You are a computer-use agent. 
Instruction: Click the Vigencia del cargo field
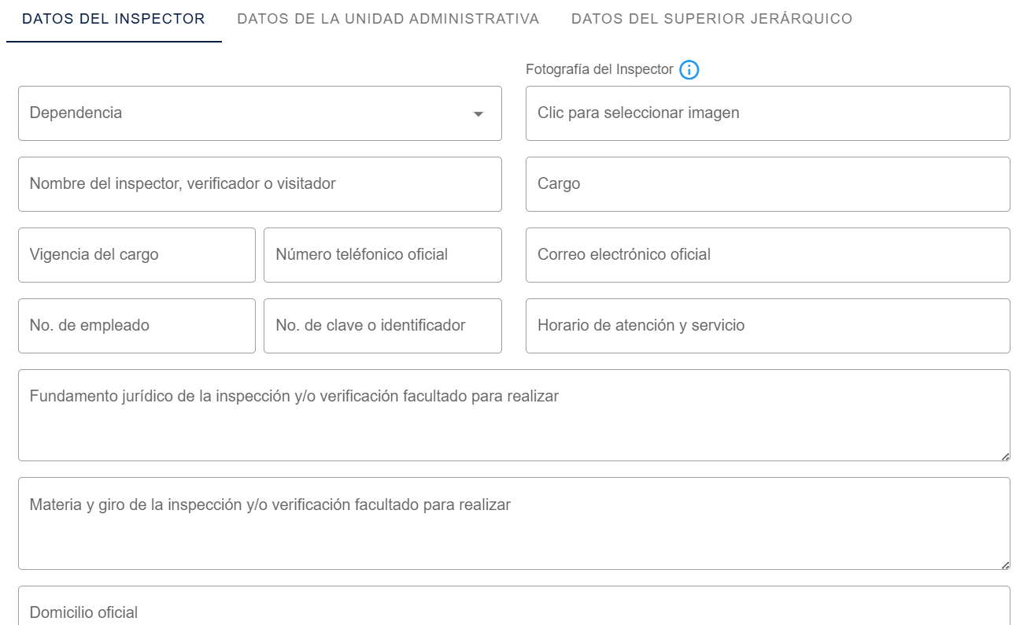pyautogui.click(x=137, y=255)
